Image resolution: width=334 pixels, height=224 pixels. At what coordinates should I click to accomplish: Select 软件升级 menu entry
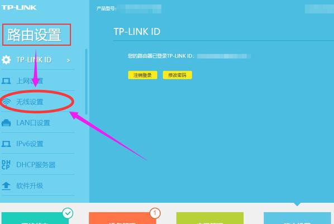38,185
